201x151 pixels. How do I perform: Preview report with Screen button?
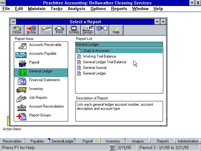click(x=74, y=30)
